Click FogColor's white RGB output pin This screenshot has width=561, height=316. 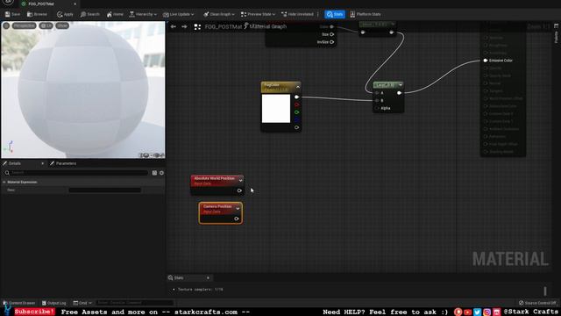[x=296, y=97]
